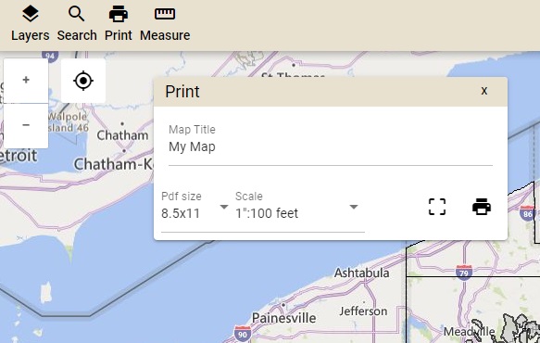Zoom out with the minus button
This screenshot has height=343, width=540.
coord(26,125)
